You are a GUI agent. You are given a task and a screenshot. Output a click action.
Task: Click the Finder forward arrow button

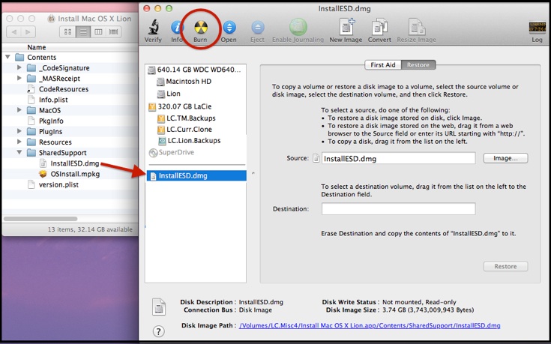point(28,32)
